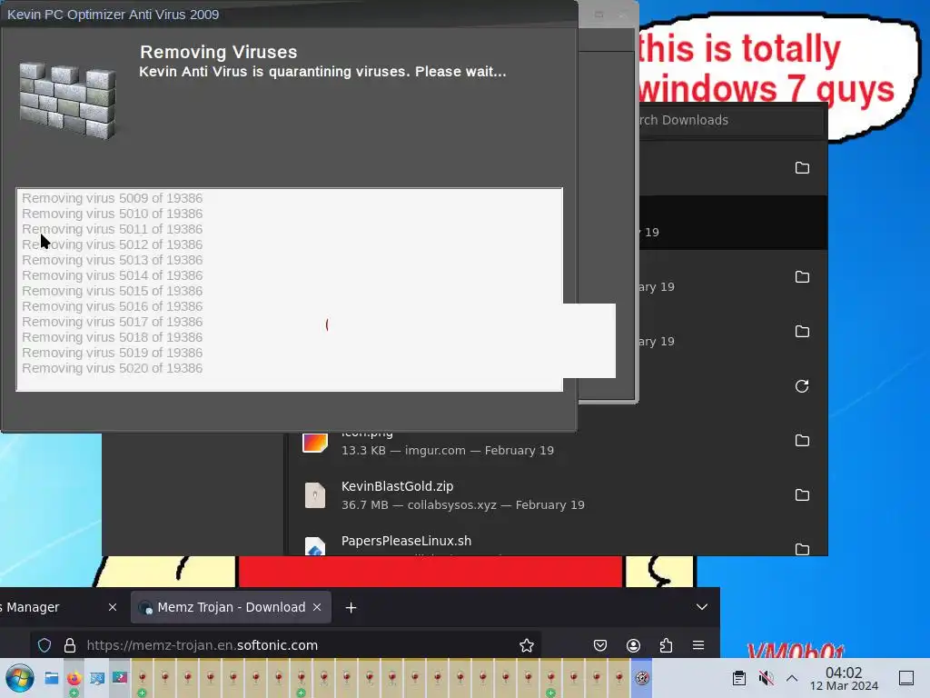Image resolution: width=930 pixels, height=698 pixels.
Task: Open the clock showing 04:02
Action: point(844,679)
